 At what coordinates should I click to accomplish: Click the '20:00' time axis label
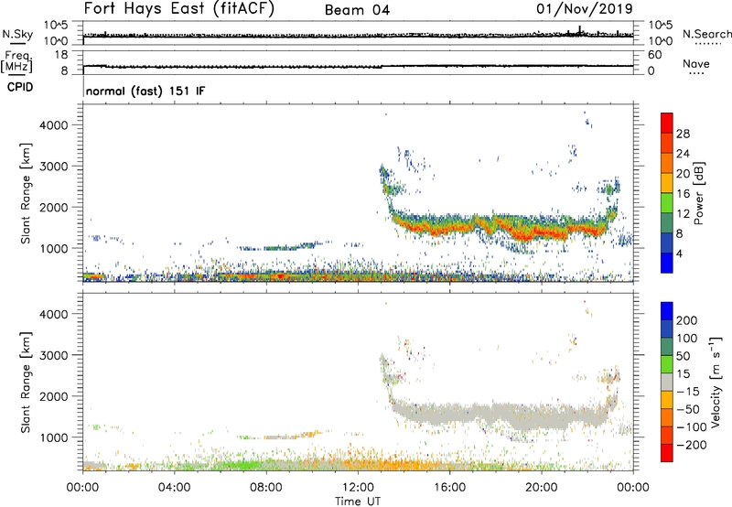(542, 488)
